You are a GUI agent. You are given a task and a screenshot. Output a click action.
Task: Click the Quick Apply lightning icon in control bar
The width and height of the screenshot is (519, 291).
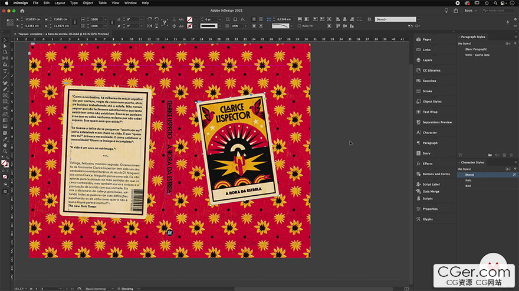(x=508, y=22)
